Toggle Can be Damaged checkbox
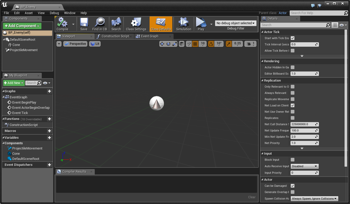This screenshot has width=350, height=204. pyautogui.click(x=293, y=186)
